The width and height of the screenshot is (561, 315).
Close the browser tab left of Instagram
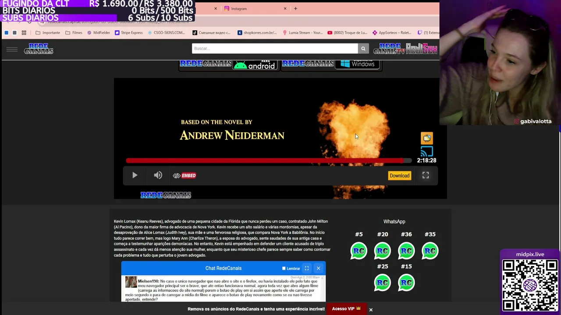point(215,8)
